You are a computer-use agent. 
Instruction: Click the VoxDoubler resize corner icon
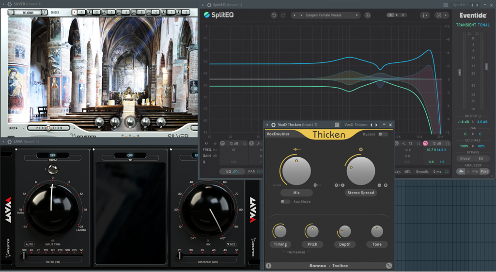[389, 266]
